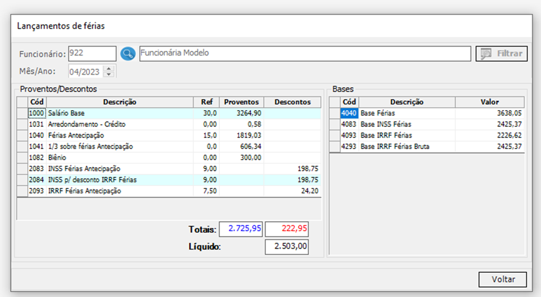Click the Filtrar button
The height and width of the screenshot is (297, 541).
501,54
